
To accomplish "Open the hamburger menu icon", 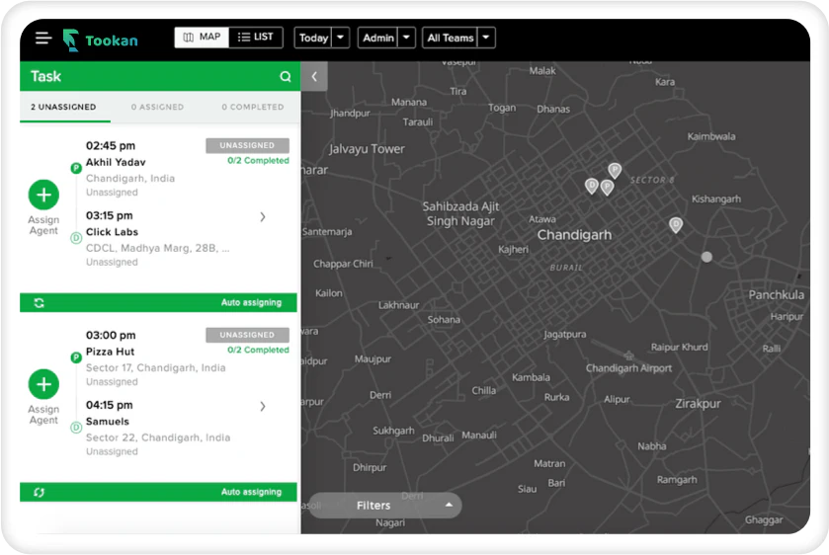I will (x=43, y=39).
